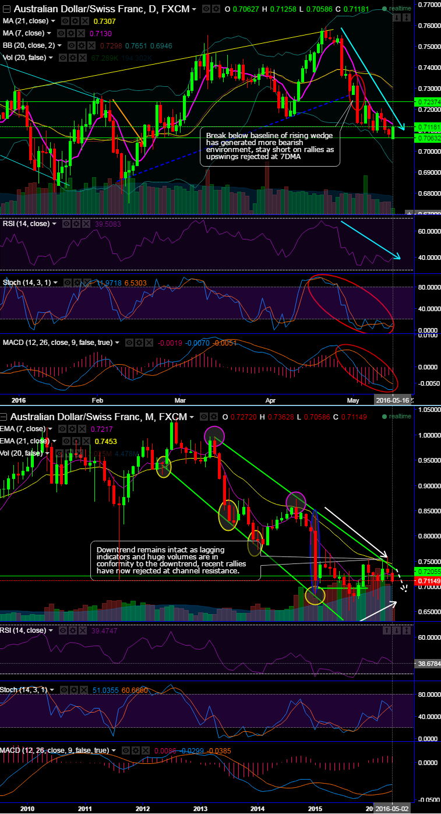
Task: Remove daily Stoch (14, 3, 1) indicator
Action: 86,283
